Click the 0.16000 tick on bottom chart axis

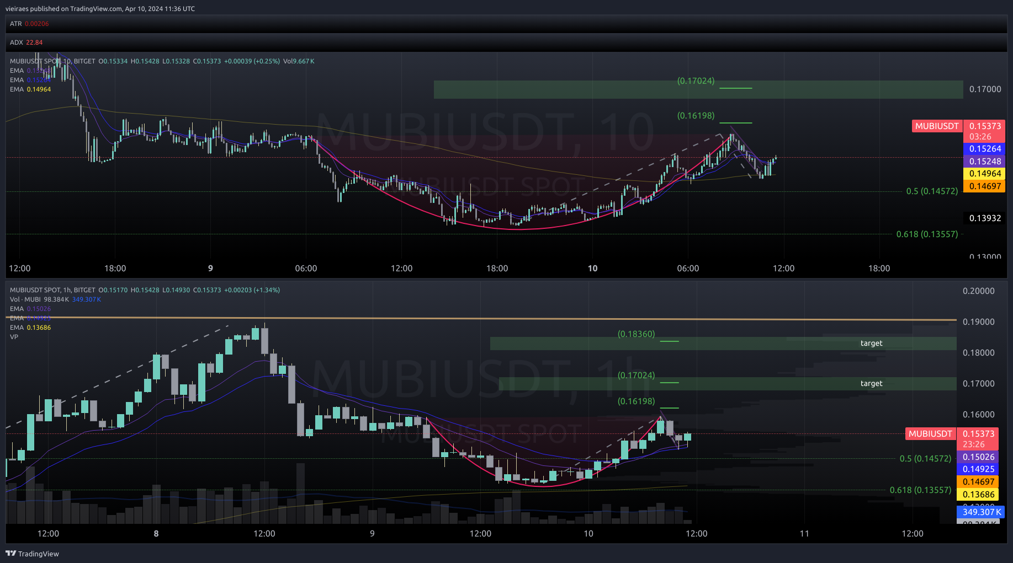coord(978,415)
